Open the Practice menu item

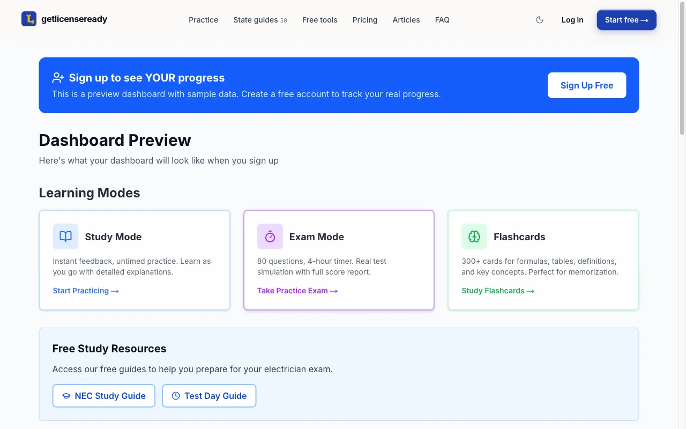[204, 20]
